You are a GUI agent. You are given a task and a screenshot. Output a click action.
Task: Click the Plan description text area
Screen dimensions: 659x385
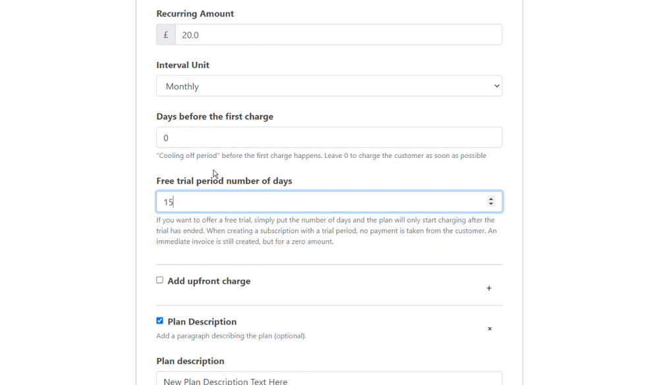[329, 378]
